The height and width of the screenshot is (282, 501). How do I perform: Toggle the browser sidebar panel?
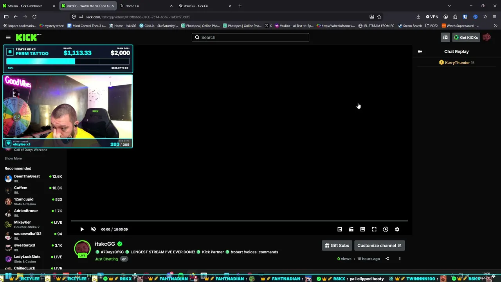click(6, 17)
